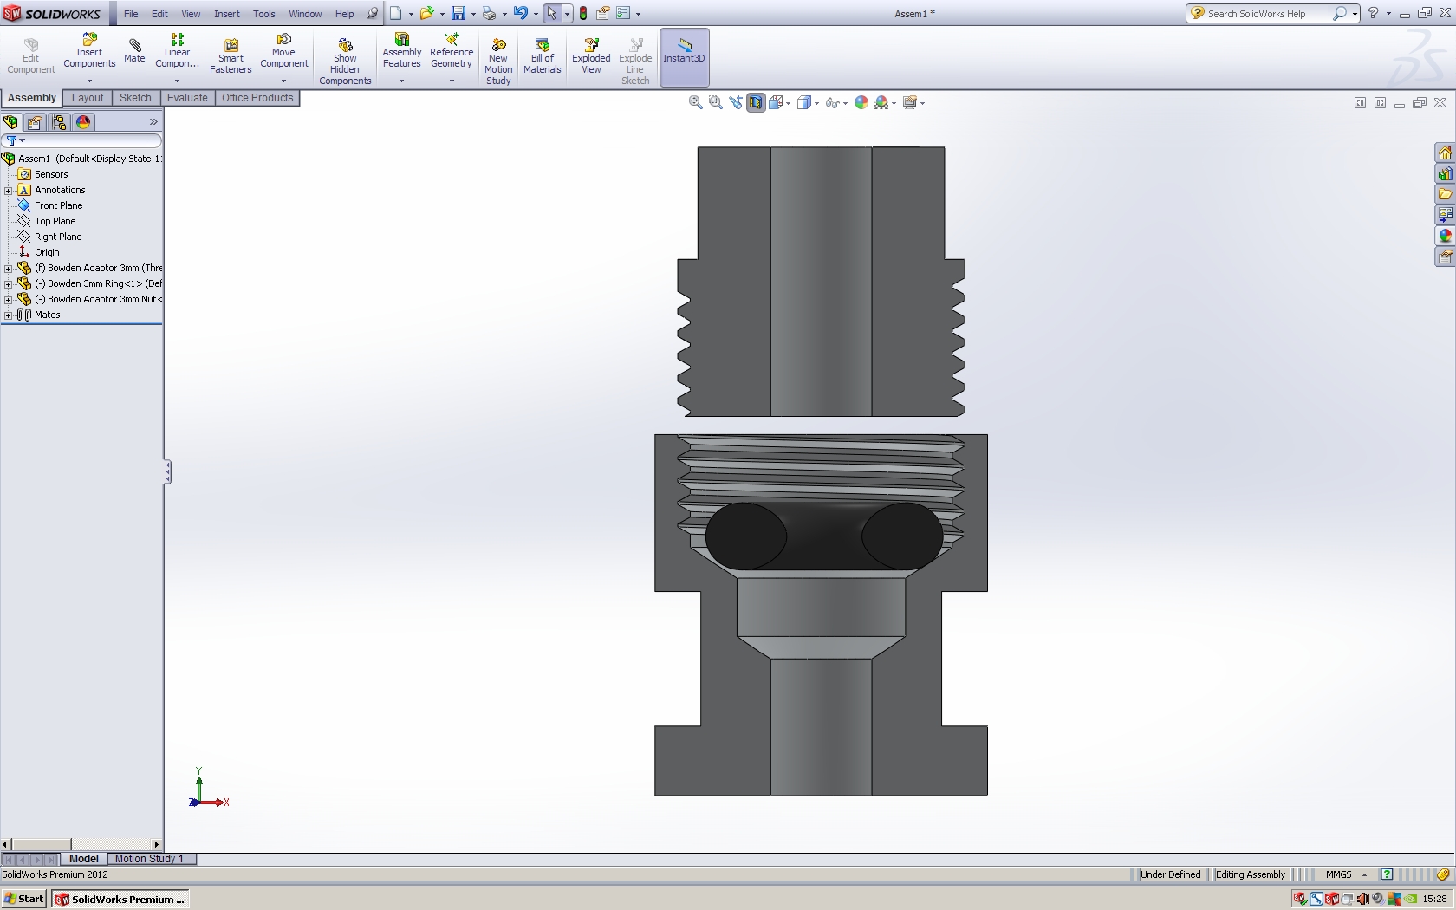1456x910 pixels.
Task: Pin the menu bar with pushpin
Action: click(x=373, y=13)
